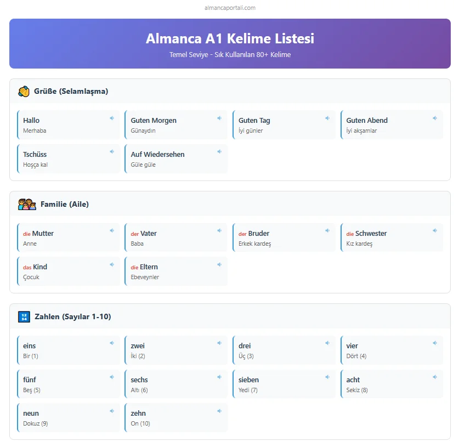459x447 pixels.
Task: Click the das Kind word card
Action: pyautogui.click(x=68, y=271)
